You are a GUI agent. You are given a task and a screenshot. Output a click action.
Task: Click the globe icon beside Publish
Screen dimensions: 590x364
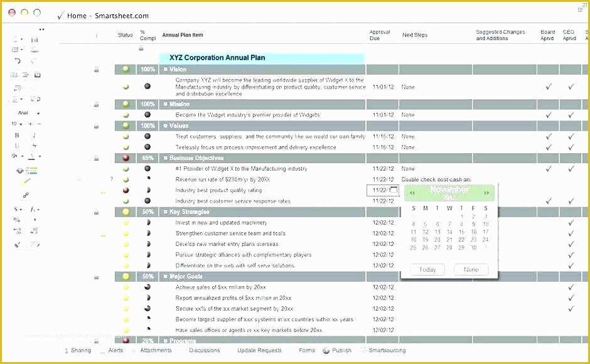tap(326, 350)
